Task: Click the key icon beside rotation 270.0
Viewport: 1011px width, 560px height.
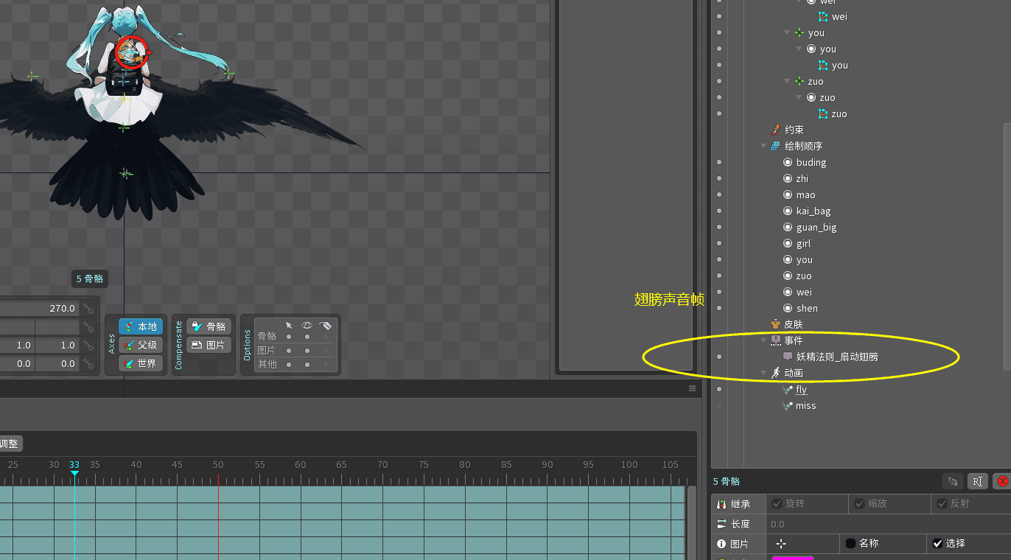Action: (88, 309)
